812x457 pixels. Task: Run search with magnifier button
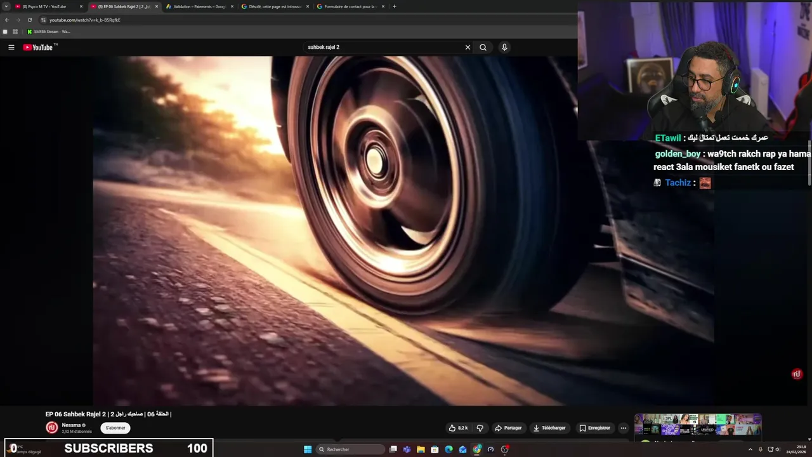pyautogui.click(x=483, y=47)
